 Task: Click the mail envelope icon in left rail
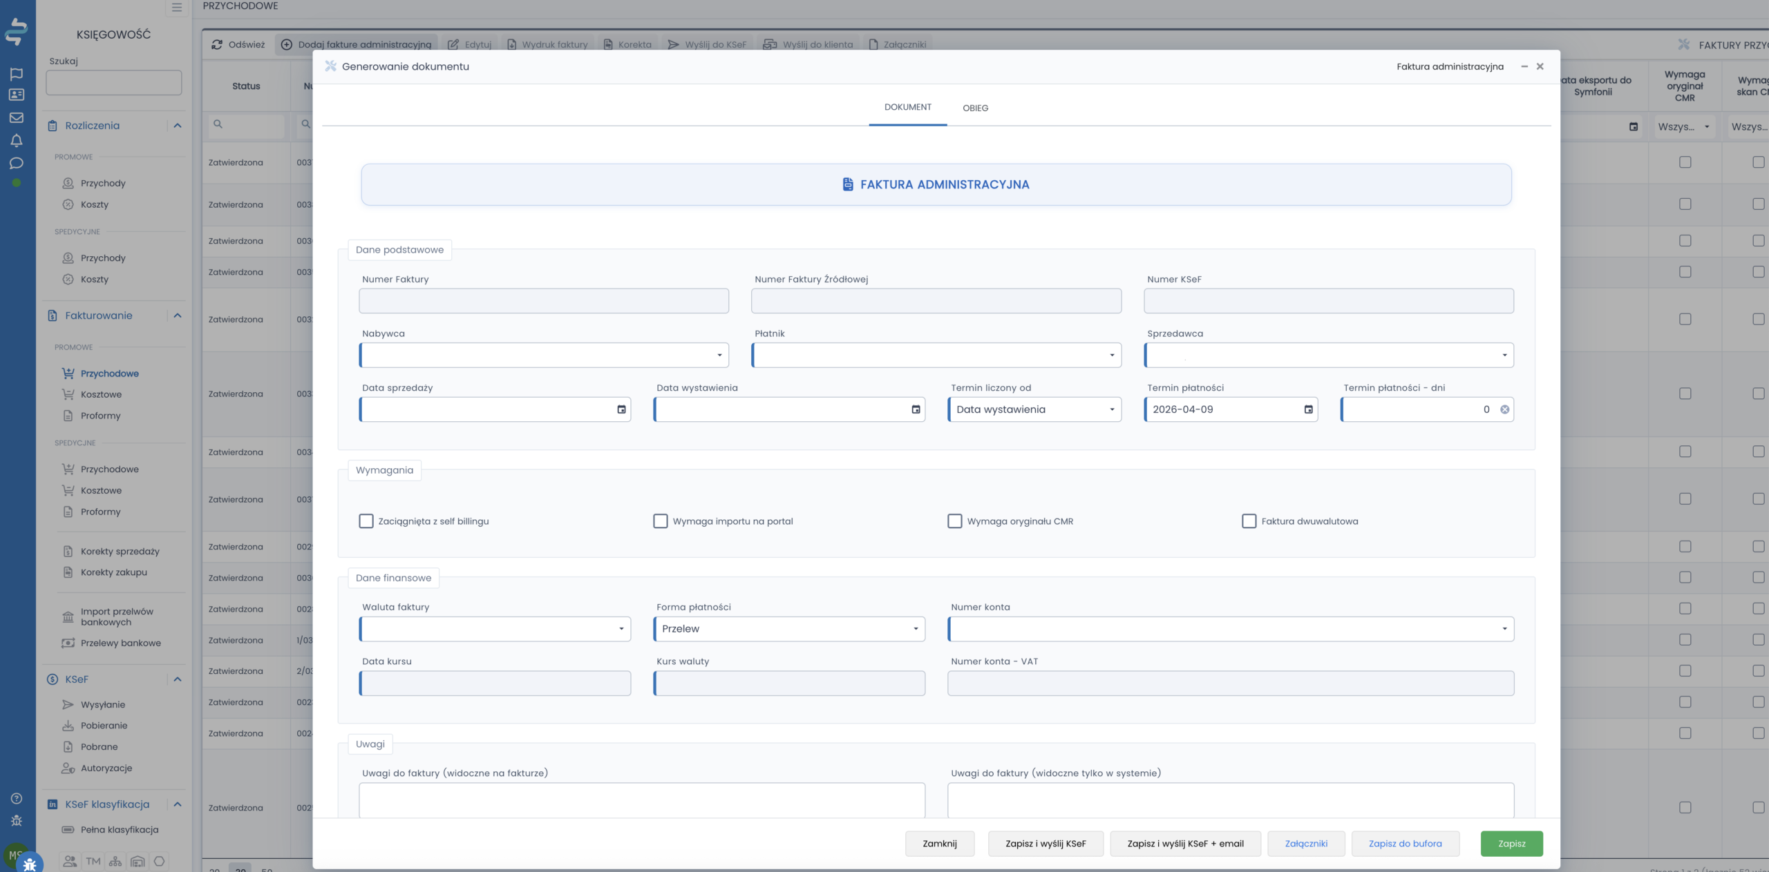(17, 117)
